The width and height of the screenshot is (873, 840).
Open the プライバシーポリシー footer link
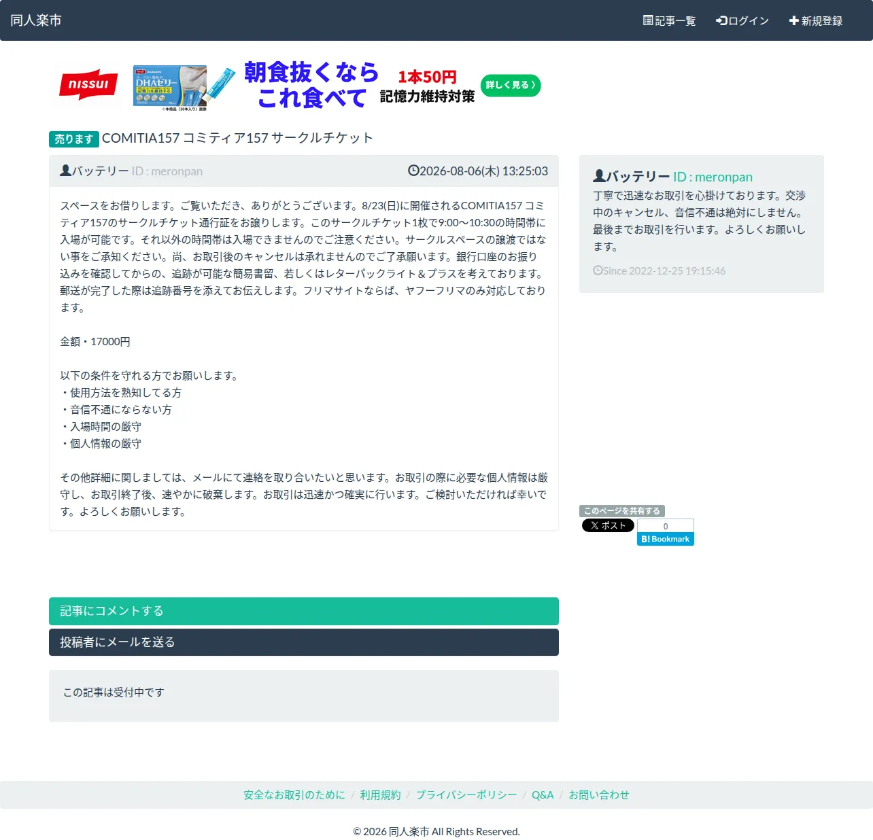(466, 795)
